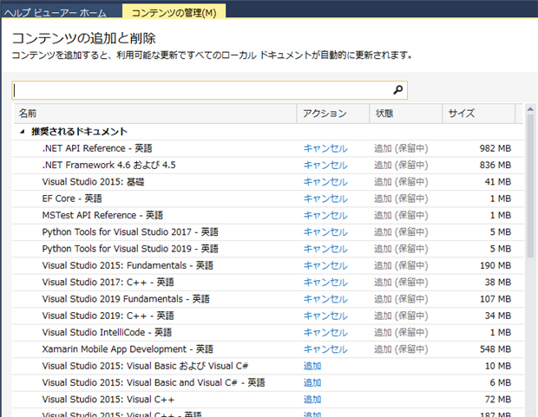Click the 34 MB size value
Viewport: 538px width, 417px height.
point(498,316)
